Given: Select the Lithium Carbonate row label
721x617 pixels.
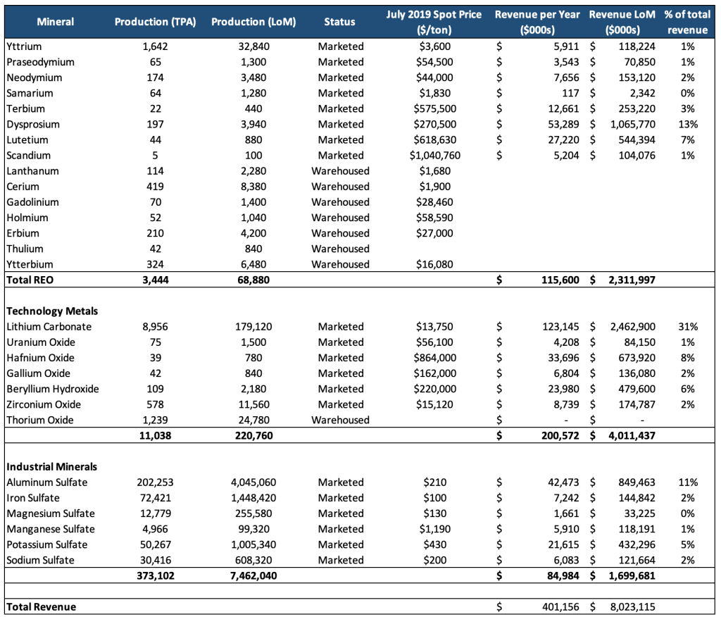Looking at the screenshot, I should 49,327.
